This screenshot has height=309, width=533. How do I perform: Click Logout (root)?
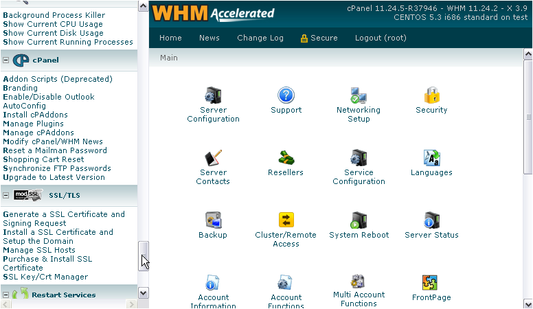coord(381,38)
